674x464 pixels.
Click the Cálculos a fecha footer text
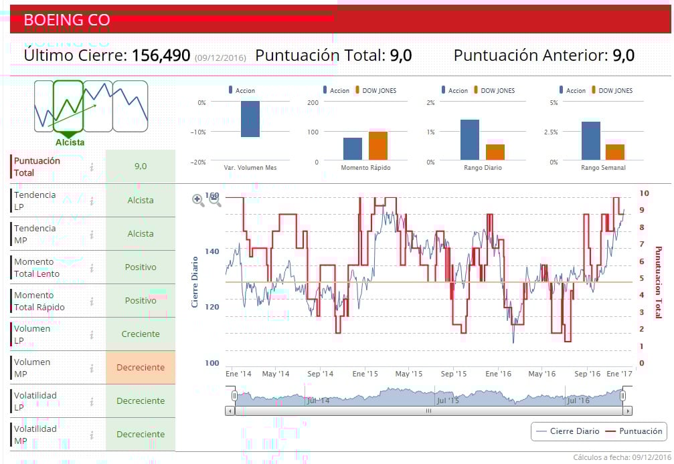(622, 457)
